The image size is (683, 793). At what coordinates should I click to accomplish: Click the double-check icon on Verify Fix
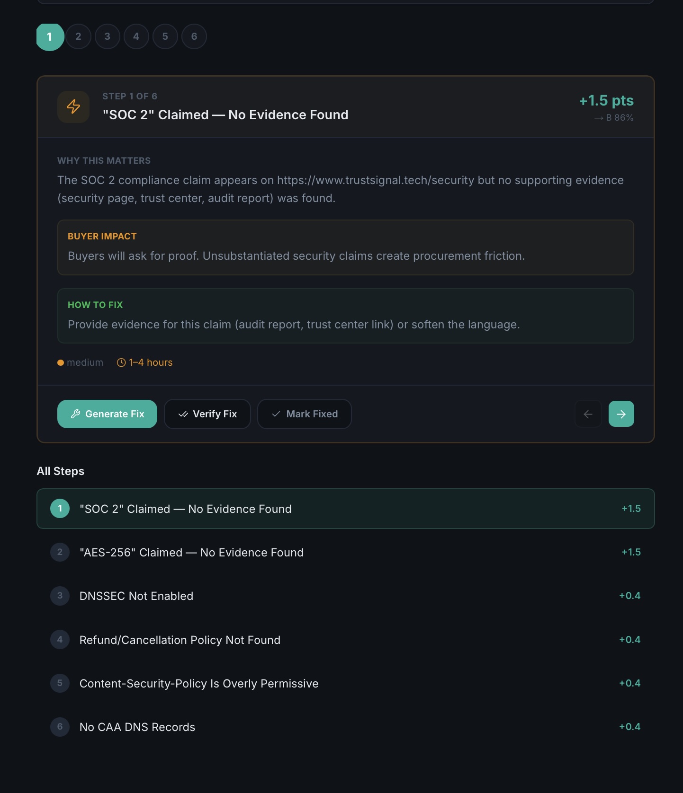184,414
